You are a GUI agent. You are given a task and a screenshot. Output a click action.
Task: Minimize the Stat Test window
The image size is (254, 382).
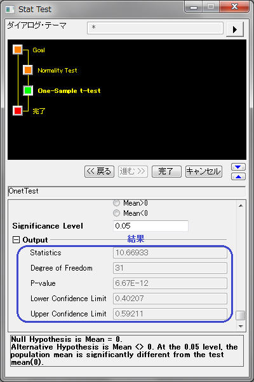click(x=194, y=7)
